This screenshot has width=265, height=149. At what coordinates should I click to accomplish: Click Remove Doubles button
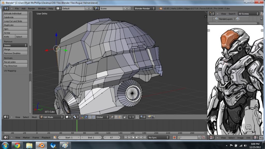[15, 53]
